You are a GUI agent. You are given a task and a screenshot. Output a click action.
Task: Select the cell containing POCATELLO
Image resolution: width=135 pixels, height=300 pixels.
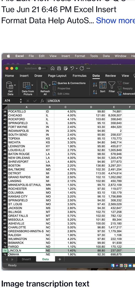(x=26, y=111)
